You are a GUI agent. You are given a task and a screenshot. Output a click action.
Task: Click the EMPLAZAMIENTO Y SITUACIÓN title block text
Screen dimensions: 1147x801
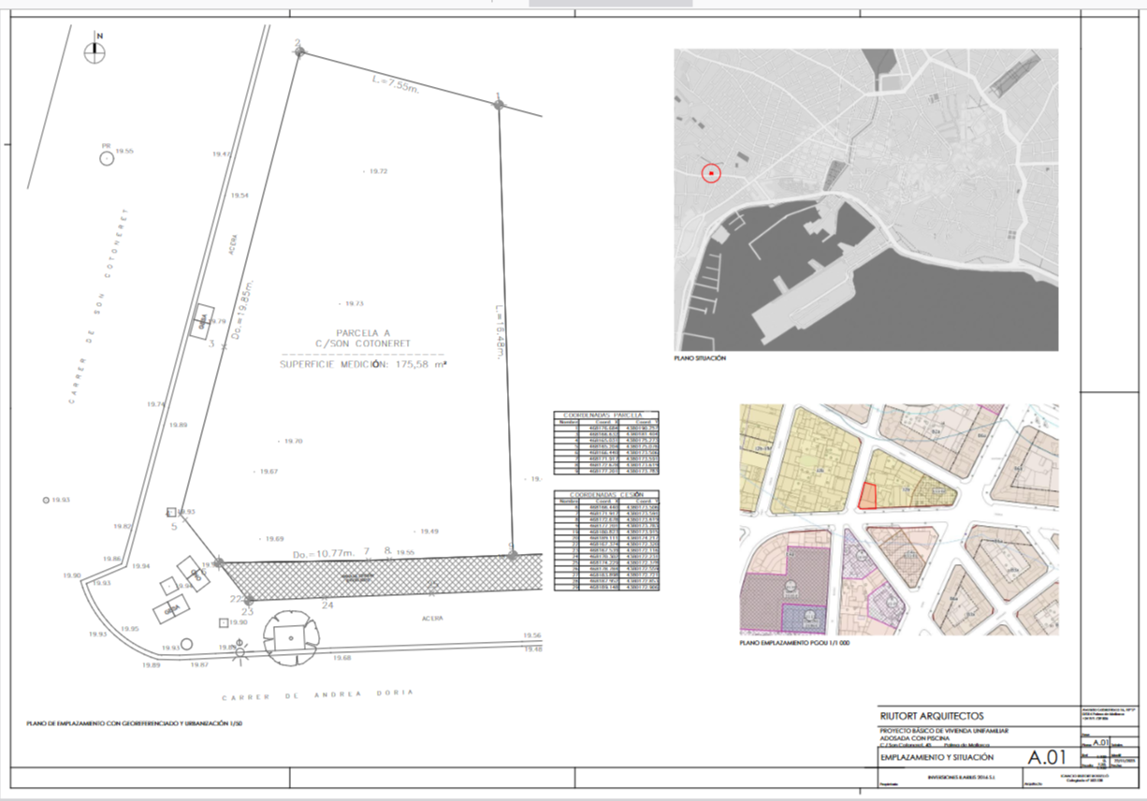point(936,757)
